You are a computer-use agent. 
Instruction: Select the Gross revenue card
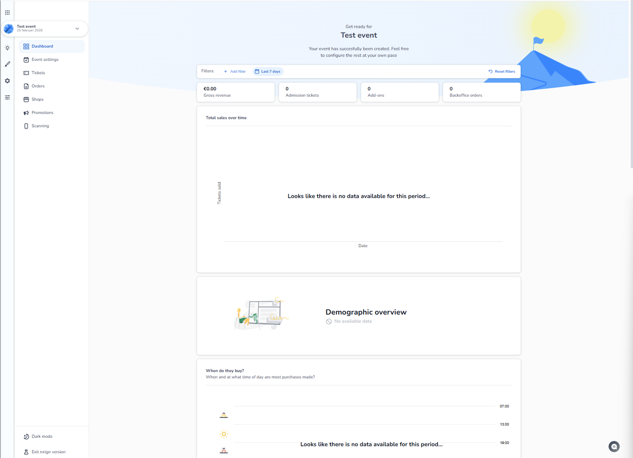tap(235, 92)
